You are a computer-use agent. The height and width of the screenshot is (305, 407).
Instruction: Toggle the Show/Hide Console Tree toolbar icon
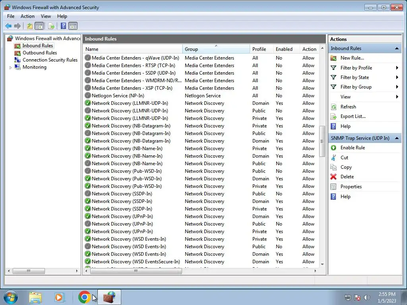pos(39,26)
